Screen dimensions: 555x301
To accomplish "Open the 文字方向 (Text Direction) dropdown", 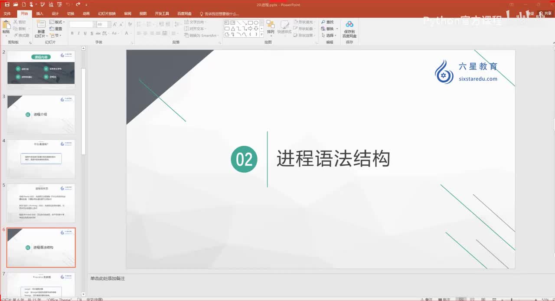I will (x=196, y=22).
